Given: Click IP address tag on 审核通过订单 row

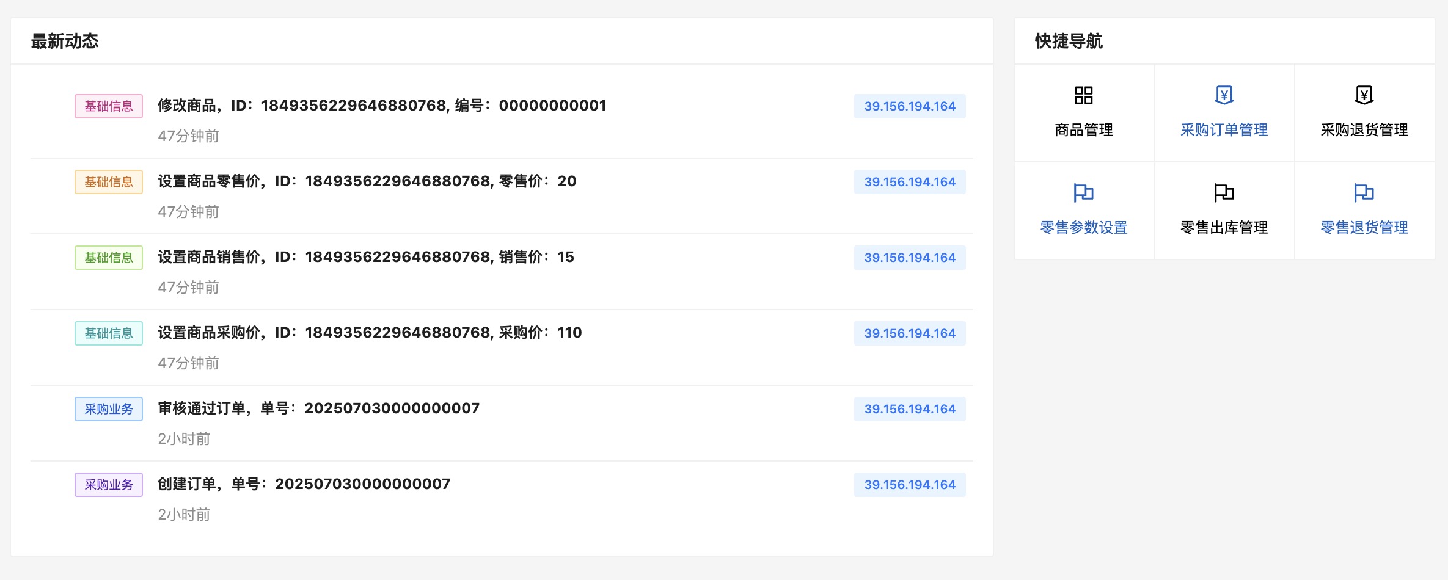Looking at the screenshot, I should [909, 409].
